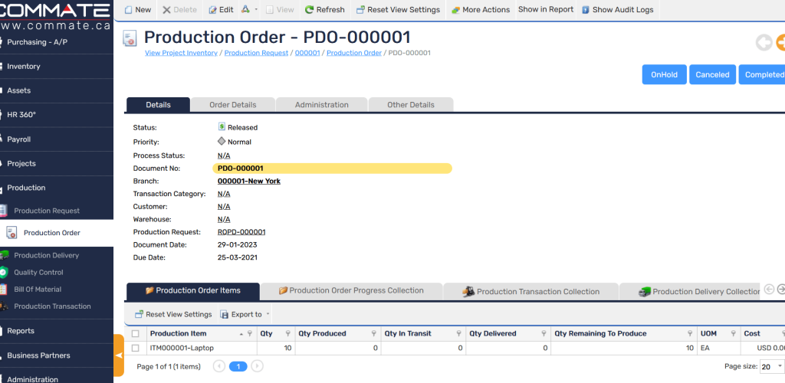The image size is (785, 383).
Task: Click the Completed status button
Action: (x=763, y=74)
